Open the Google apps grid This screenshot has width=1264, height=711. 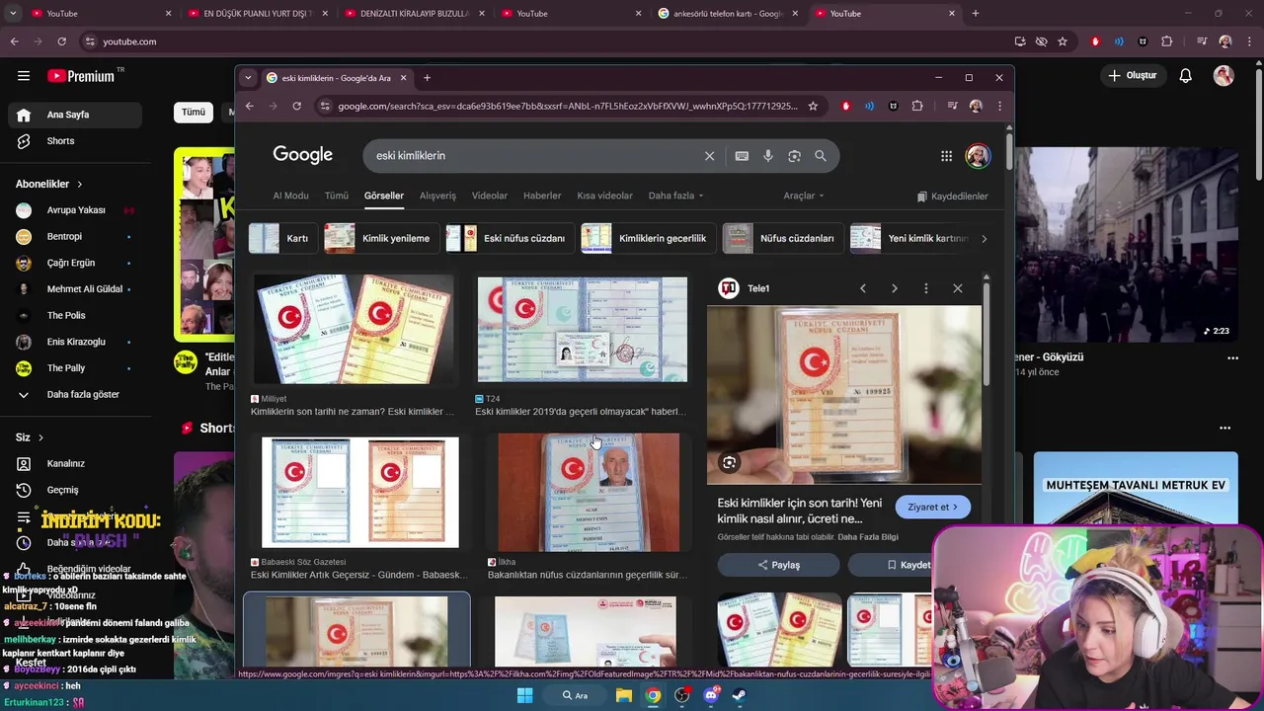946,156
